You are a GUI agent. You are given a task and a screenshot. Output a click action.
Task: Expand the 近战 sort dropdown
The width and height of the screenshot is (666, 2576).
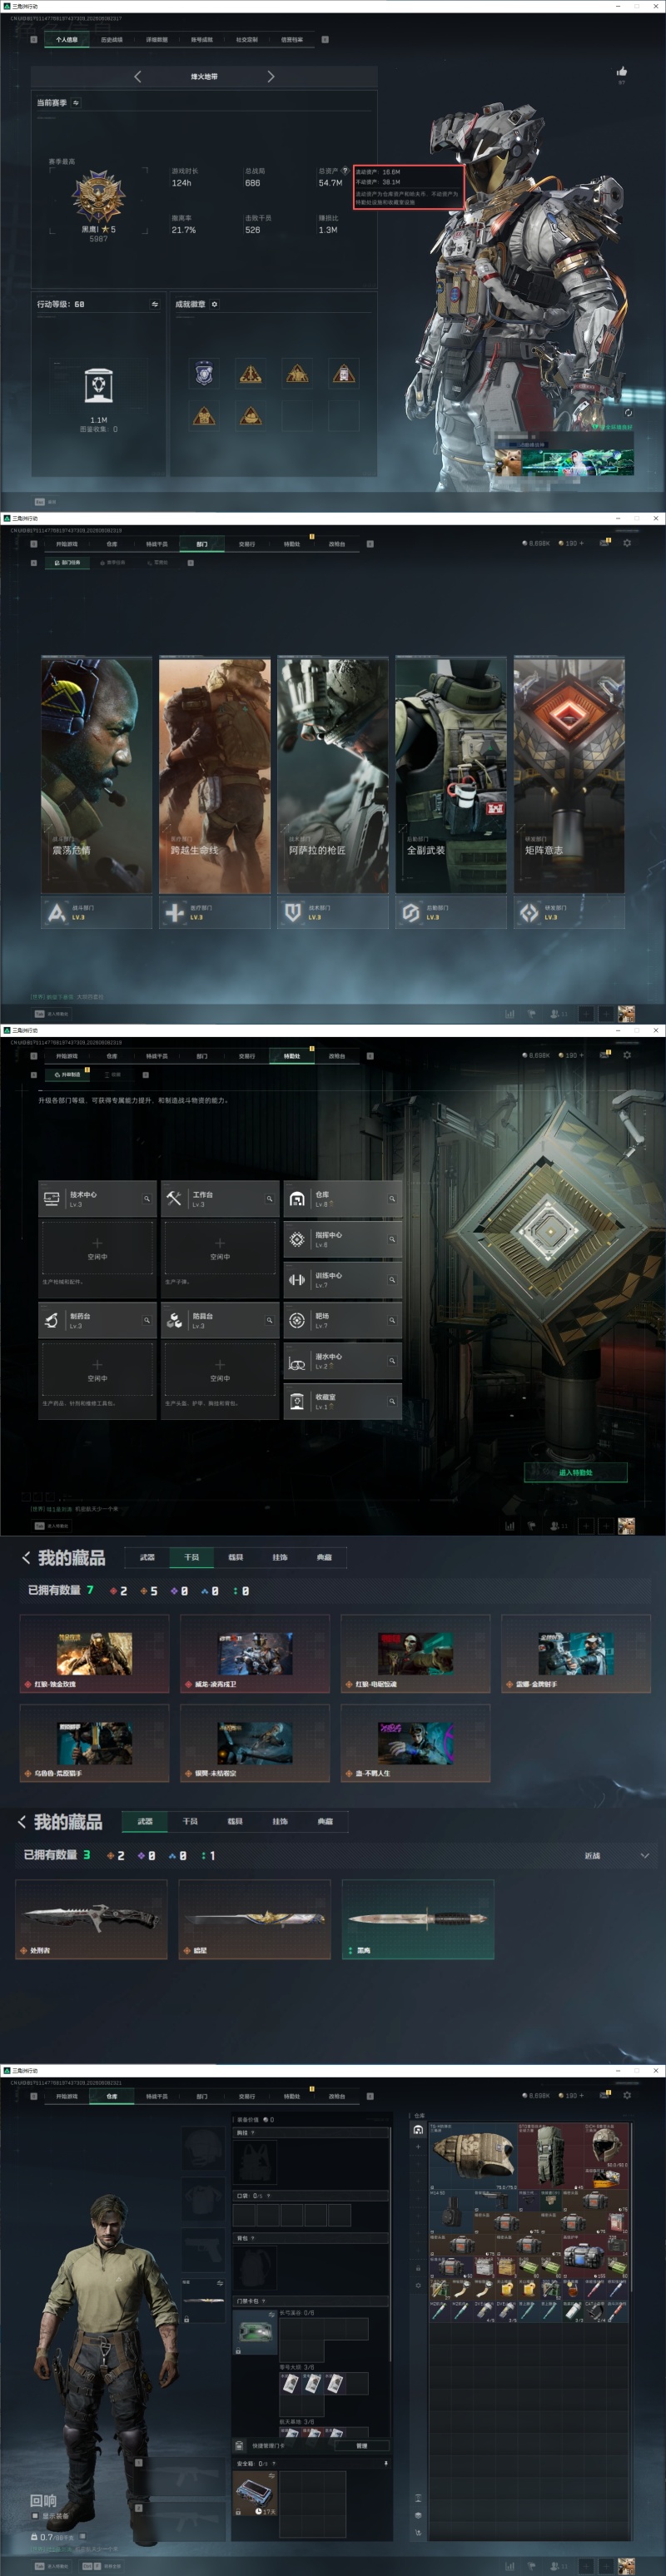pyautogui.click(x=644, y=1856)
